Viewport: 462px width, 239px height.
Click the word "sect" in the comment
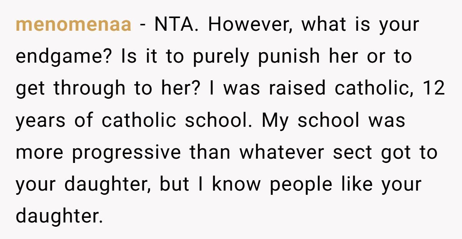click(353, 153)
